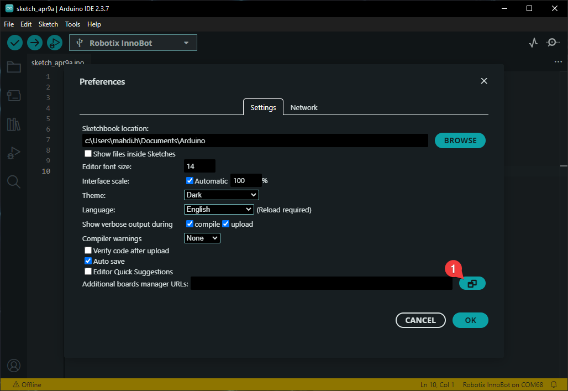Open Library Manager from the sidebar
The width and height of the screenshot is (568, 391).
coord(14,124)
